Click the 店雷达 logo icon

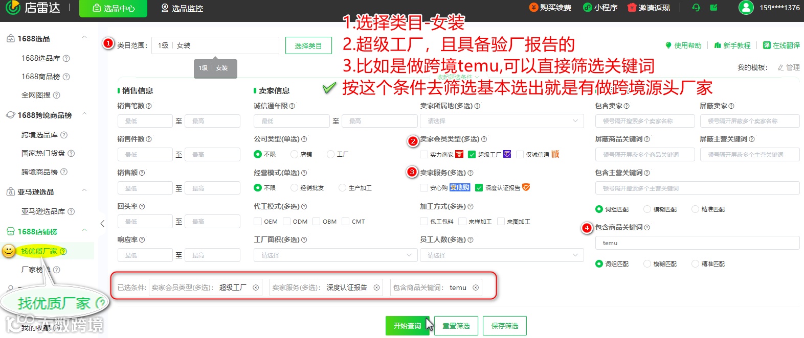[x=13, y=8]
